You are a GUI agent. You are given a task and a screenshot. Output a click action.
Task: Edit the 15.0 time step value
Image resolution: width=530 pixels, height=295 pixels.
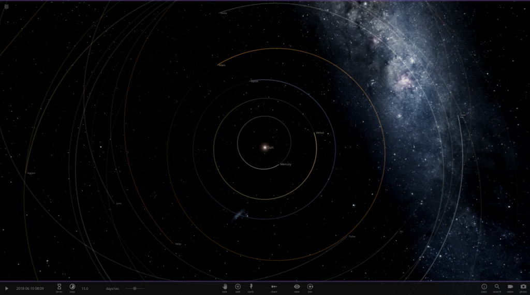[85, 289]
